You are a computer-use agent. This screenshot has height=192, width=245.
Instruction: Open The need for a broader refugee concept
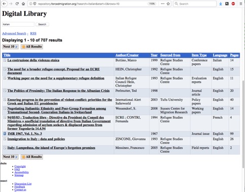tap(54, 71)
